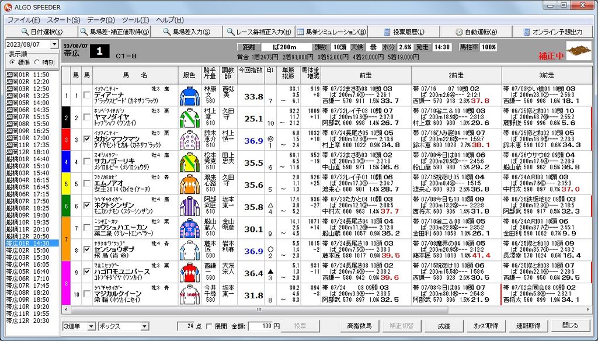Click the オンライン予想出力 toolbar button

pyautogui.click(x=553, y=32)
